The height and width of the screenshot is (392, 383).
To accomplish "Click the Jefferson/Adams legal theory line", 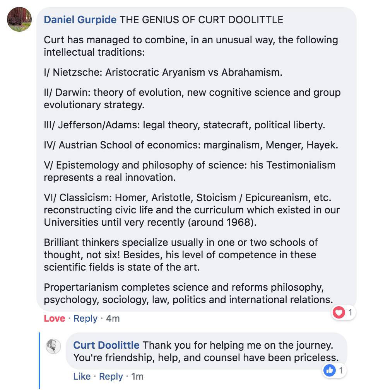I will (184, 125).
